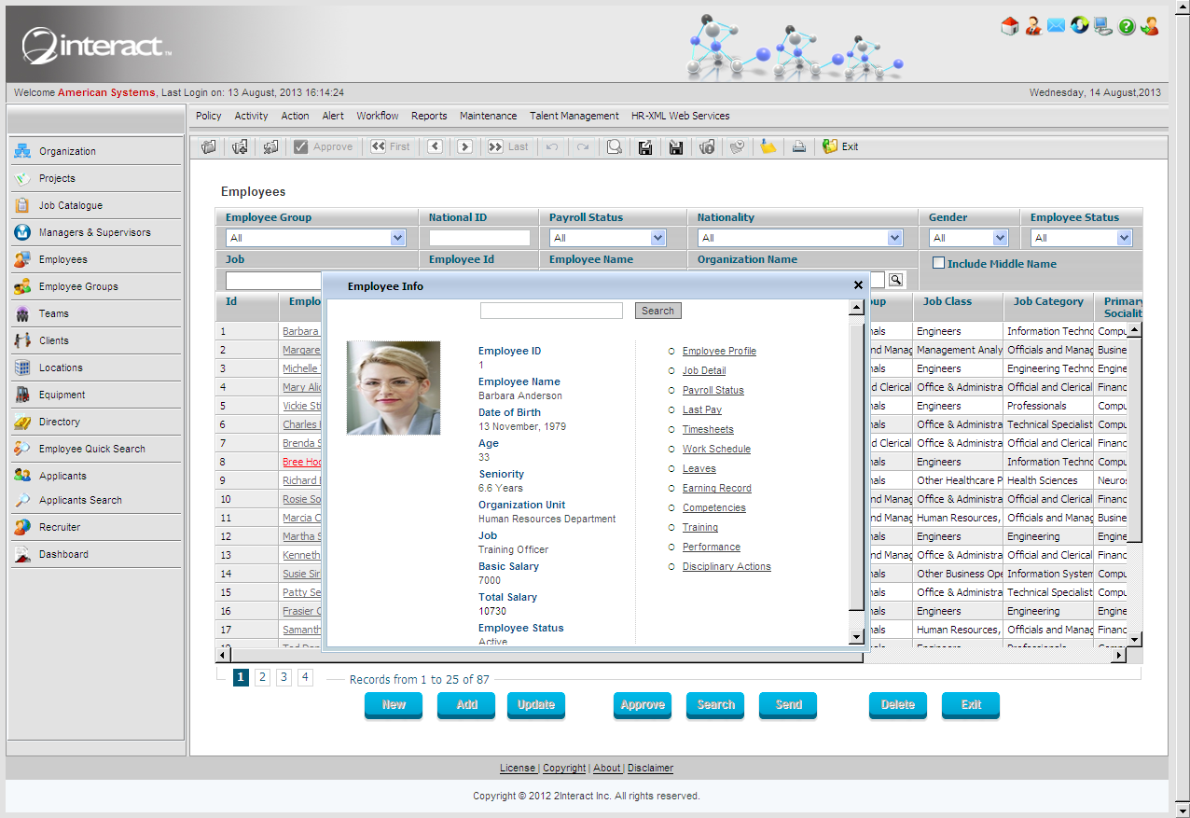The height and width of the screenshot is (818, 1190).
Task: Jump to the First record in toolbar
Action: pos(390,146)
